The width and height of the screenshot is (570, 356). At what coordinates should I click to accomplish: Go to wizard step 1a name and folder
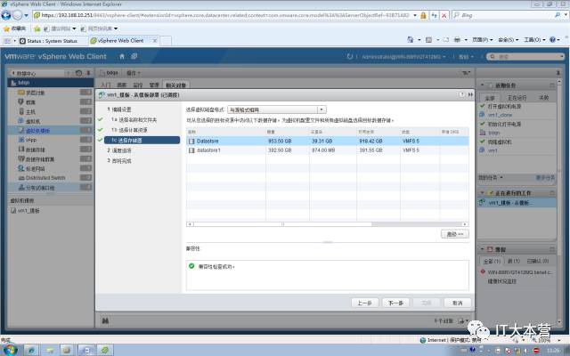click(134, 119)
